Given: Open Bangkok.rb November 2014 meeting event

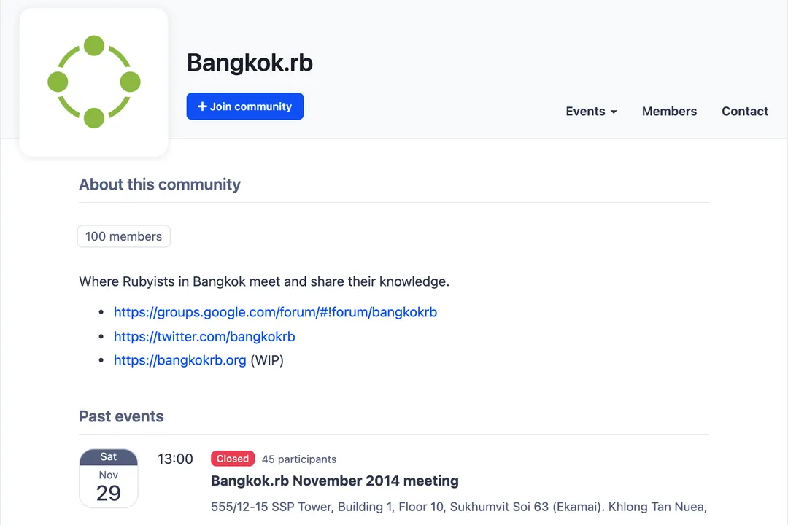Looking at the screenshot, I should point(335,481).
